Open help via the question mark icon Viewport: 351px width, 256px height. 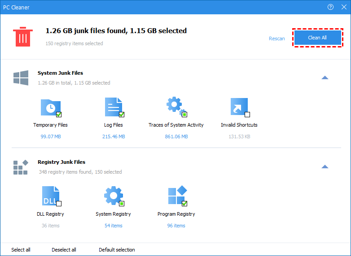pos(330,7)
